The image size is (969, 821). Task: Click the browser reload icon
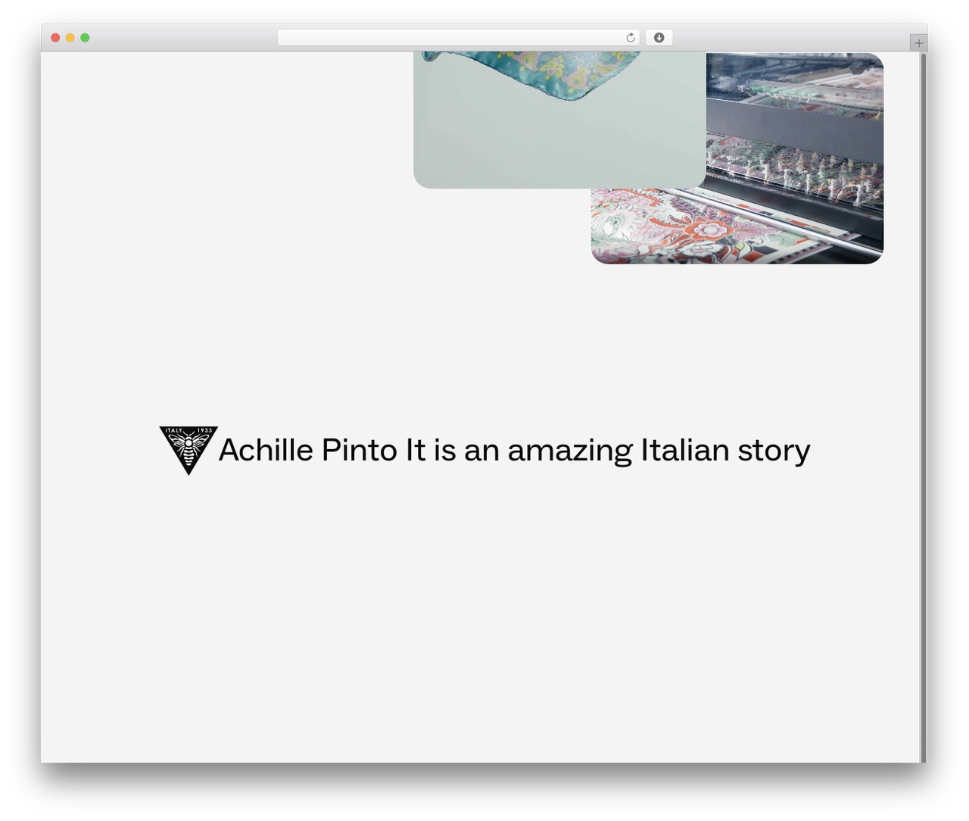point(630,38)
